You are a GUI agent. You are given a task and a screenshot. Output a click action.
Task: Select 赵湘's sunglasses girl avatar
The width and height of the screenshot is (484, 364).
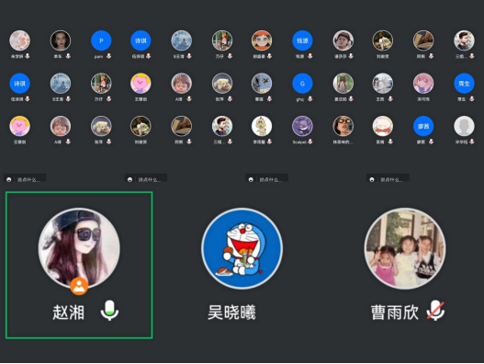(x=79, y=248)
